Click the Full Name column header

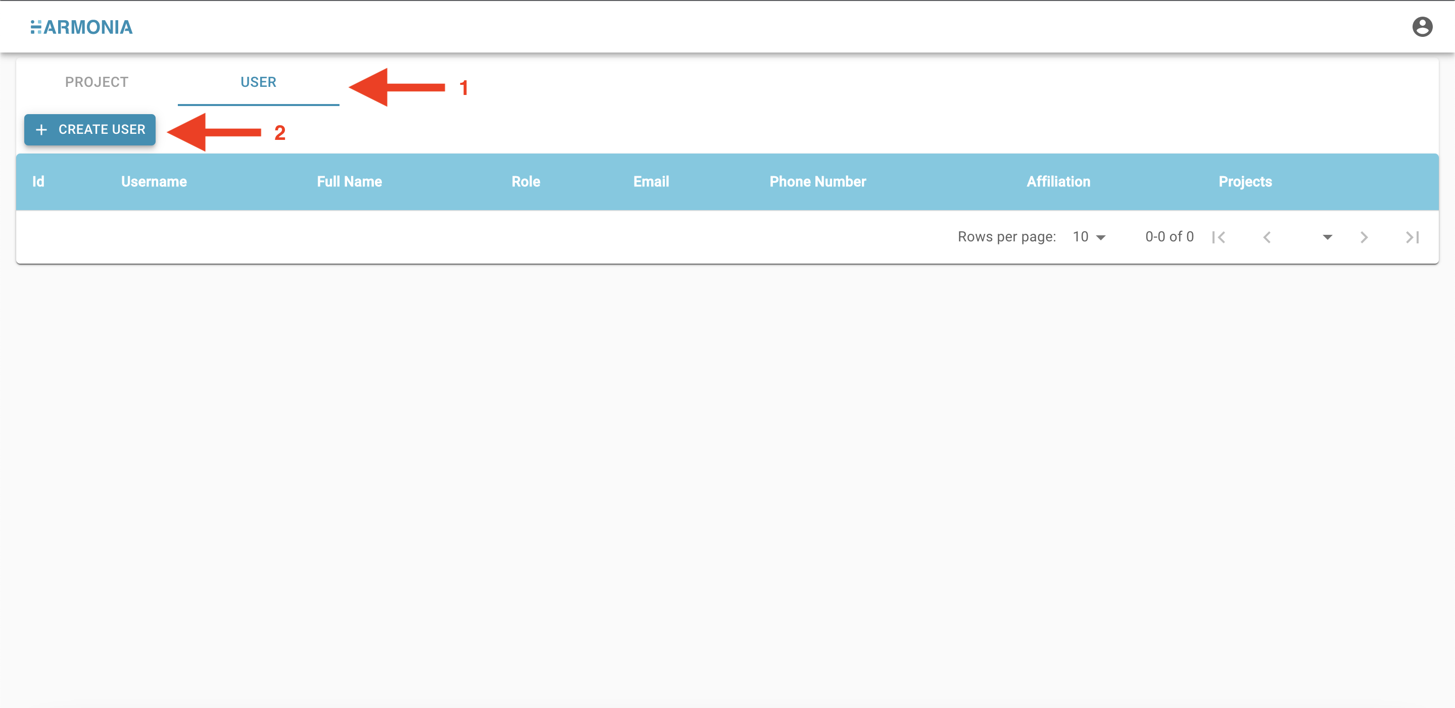pos(349,181)
